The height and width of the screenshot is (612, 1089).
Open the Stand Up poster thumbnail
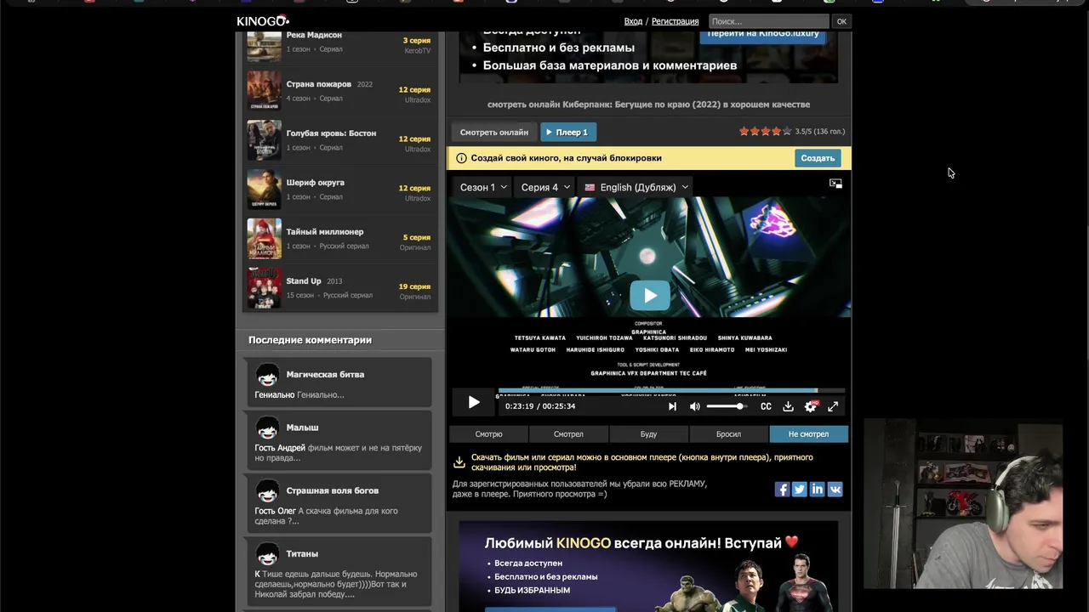(264, 287)
